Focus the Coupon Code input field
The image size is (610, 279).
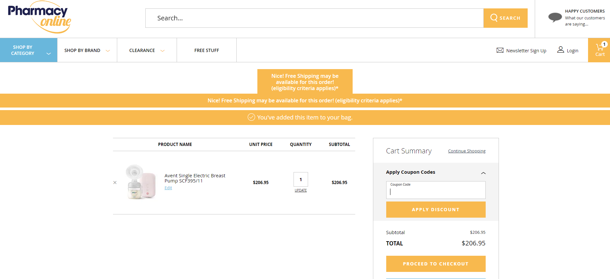click(436, 191)
